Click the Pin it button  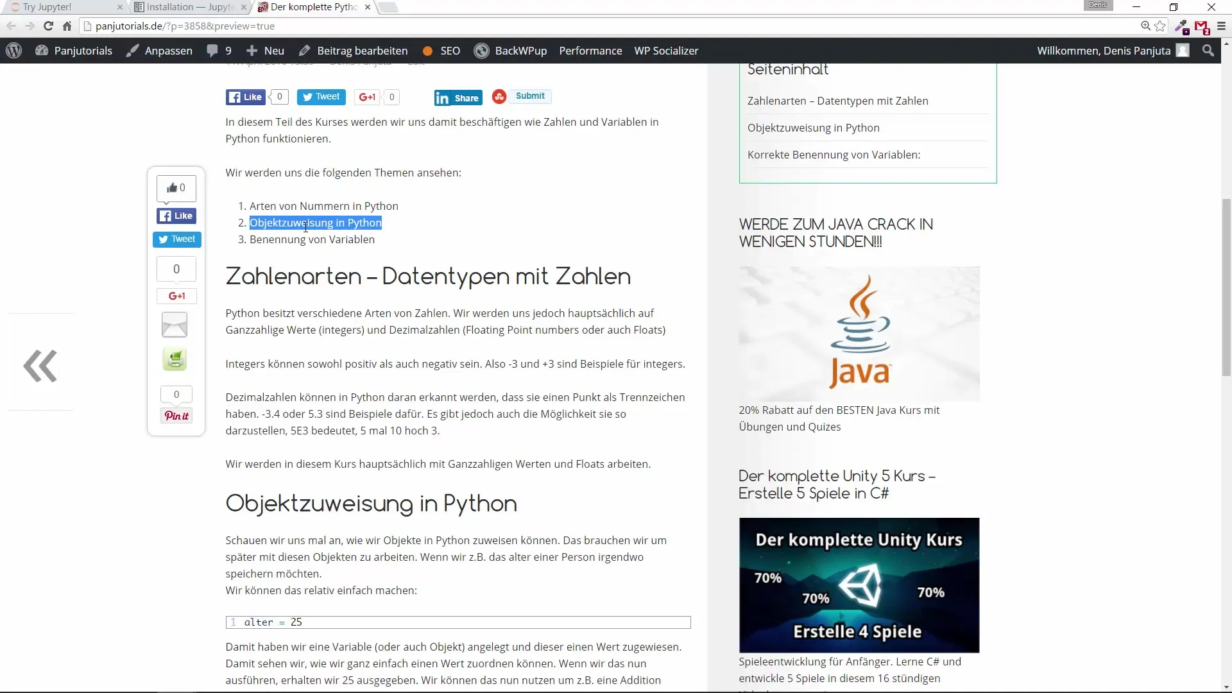[176, 416]
